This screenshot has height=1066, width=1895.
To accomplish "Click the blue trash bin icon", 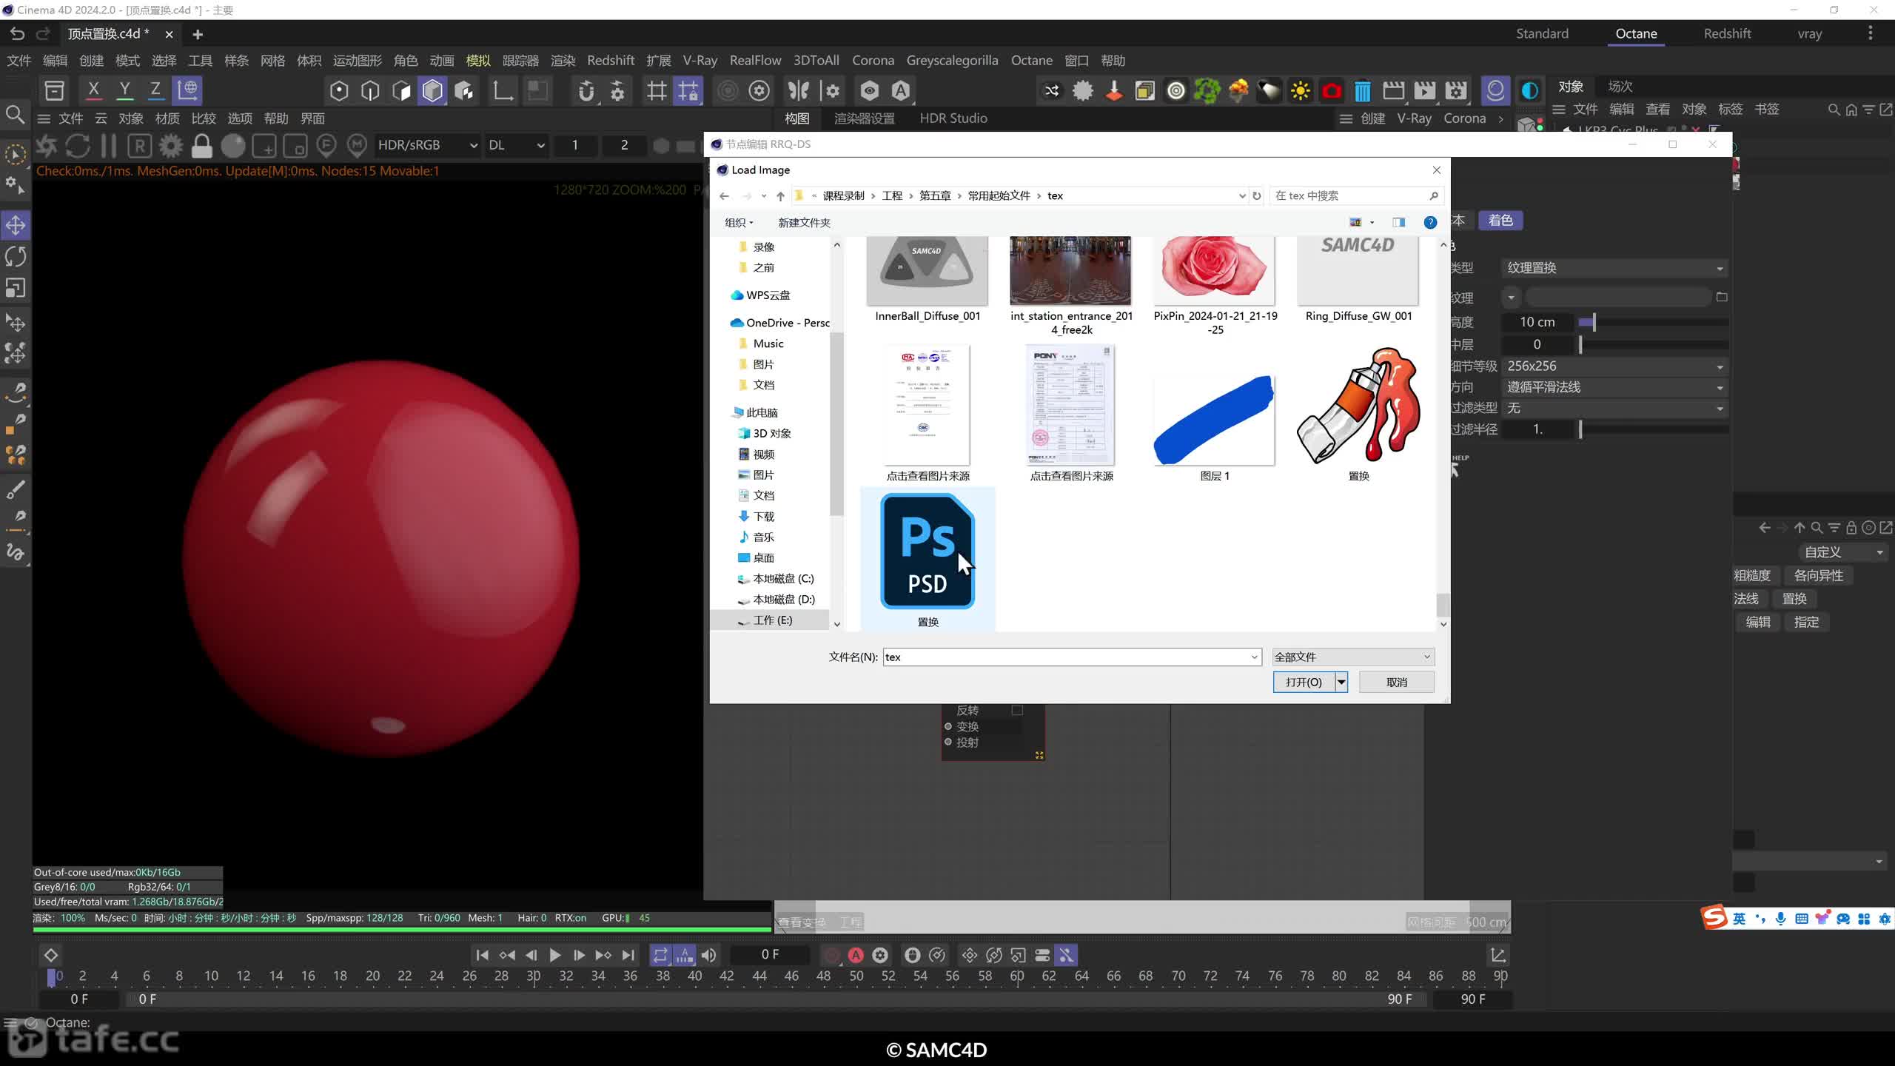I will pos(1362,90).
